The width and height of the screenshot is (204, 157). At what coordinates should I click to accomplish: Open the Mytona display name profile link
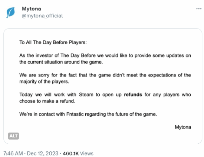pyautogui.click(x=32, y=9)
